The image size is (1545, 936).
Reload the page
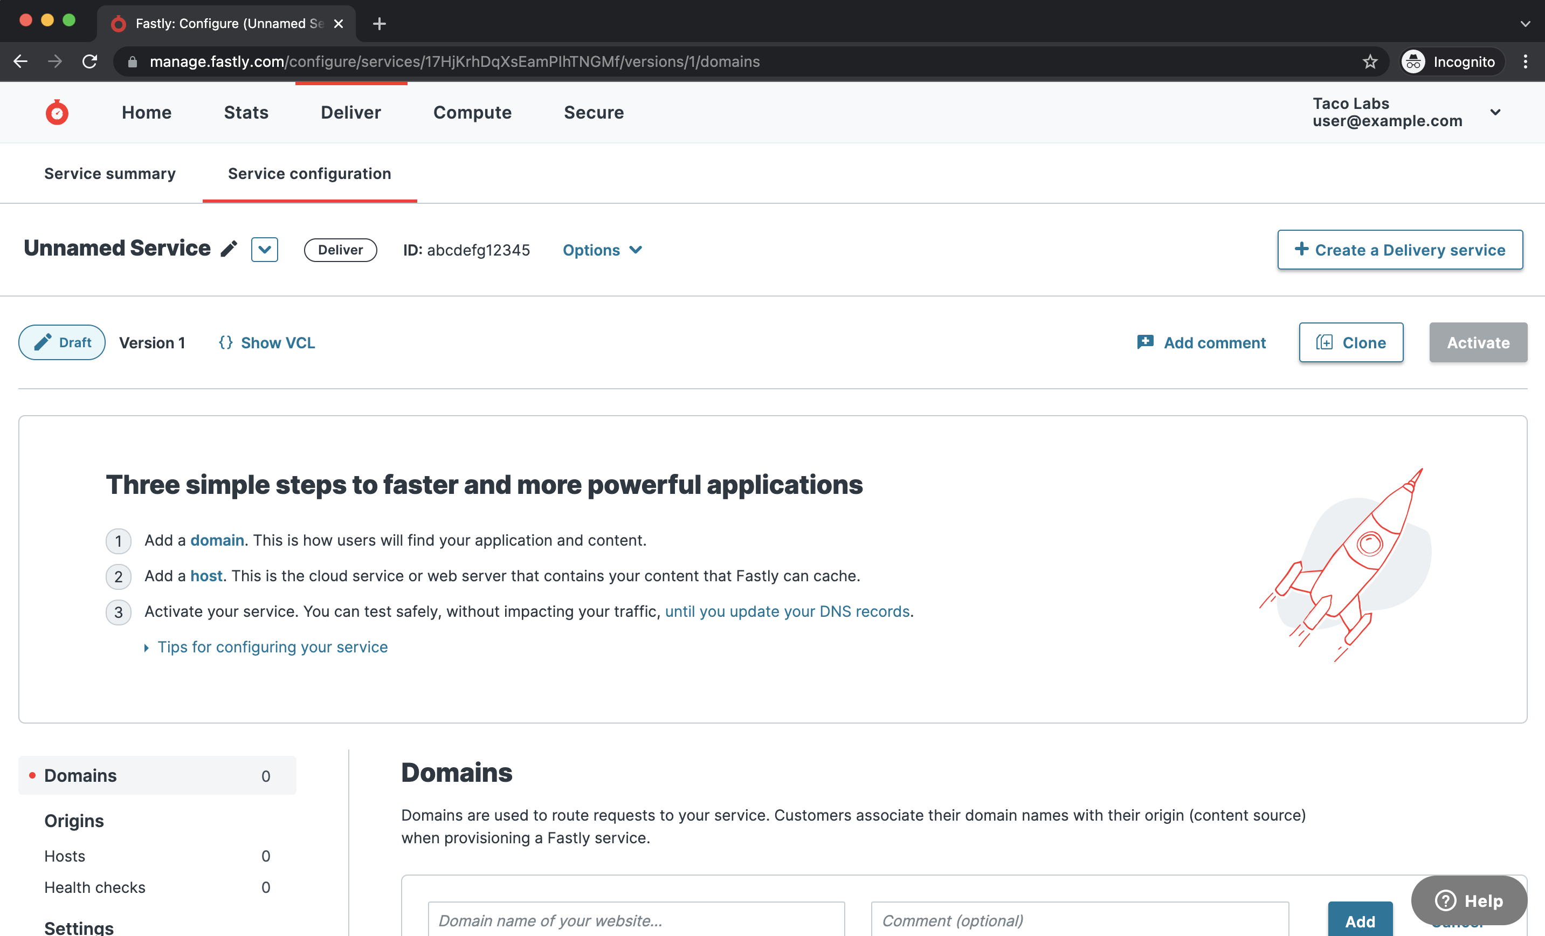[89, 61]
